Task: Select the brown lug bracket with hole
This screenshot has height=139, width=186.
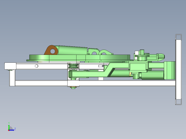Action: tap(52, 50)
